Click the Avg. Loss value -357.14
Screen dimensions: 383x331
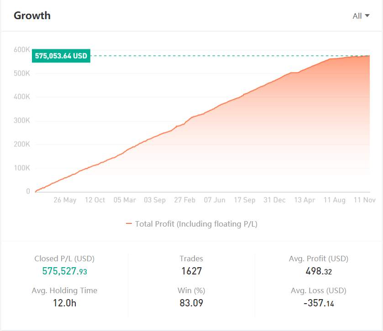[x=319, y=303]
